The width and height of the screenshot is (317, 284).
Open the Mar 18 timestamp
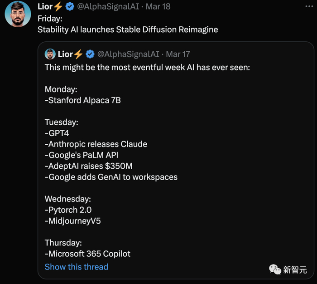[x=158, y=7]
